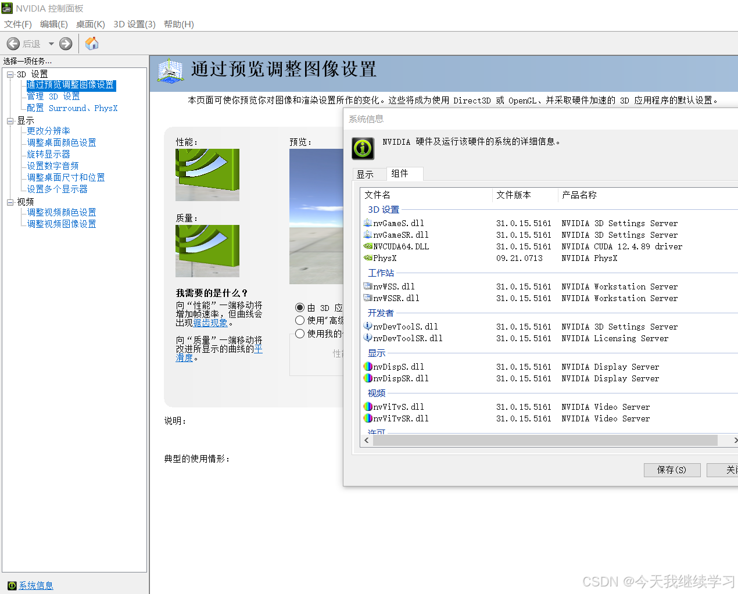Image resolution: width=738 pixels, height=594 pixels.
Task: Click the nvDevToolS.dll file icon
Action: point(368,326)
